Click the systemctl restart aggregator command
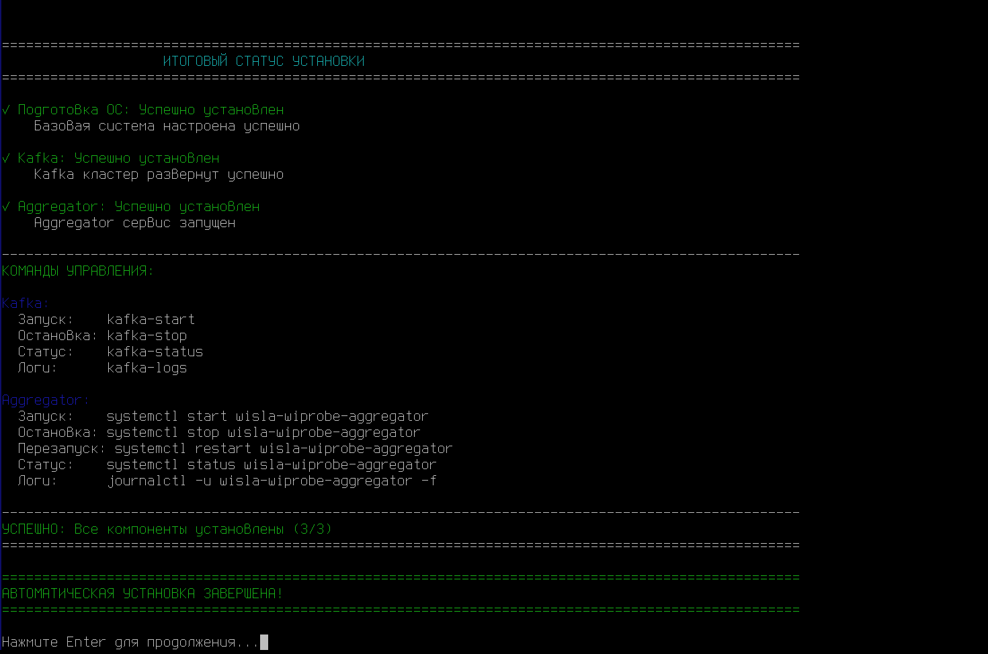Viewport: 988px width, 654px height. [283, 448]
